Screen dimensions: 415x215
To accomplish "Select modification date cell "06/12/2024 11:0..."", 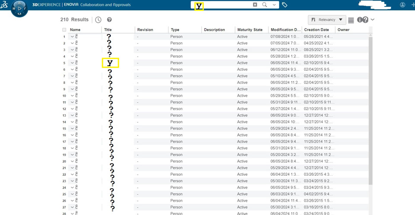I will point(286,50).
